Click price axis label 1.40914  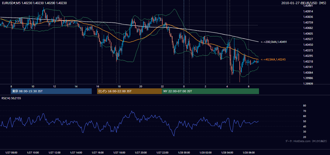click(x=308, y=11)
